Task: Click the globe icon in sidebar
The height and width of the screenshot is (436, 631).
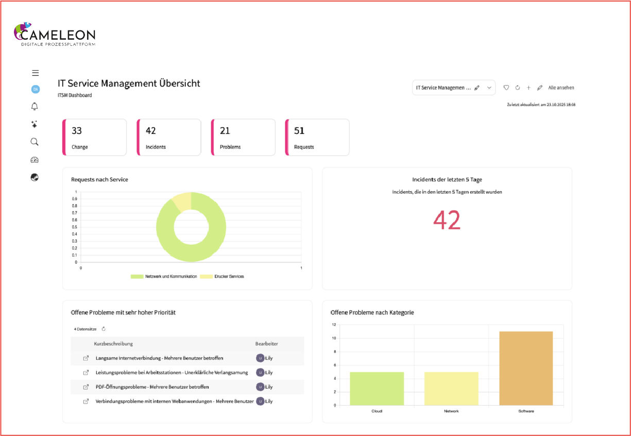Action: pyautogui.click(x=35, y=177)
